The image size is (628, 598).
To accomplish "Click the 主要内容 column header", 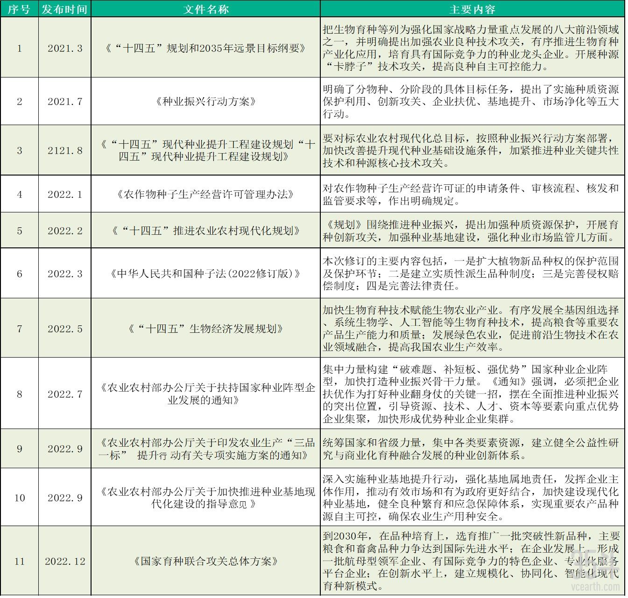I will pyautogui.click(x=473, y=9).
